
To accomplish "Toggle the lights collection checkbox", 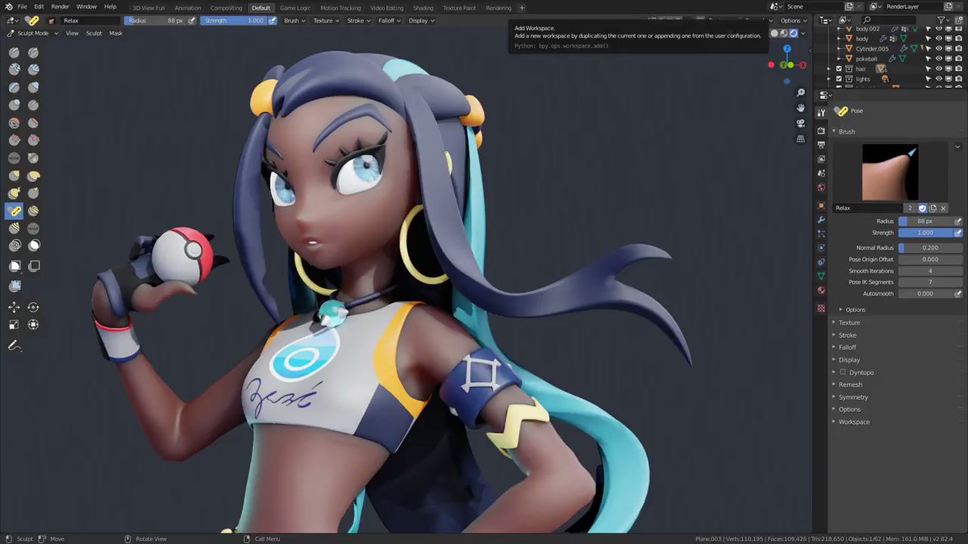I will 839,79.
